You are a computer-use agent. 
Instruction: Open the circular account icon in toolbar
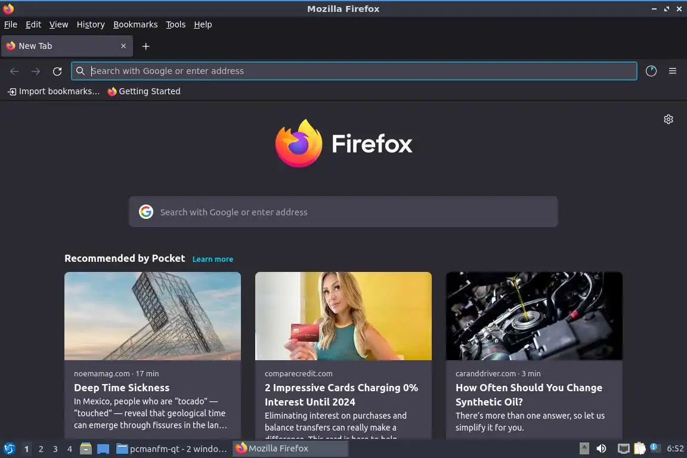(x=651, y=71)
